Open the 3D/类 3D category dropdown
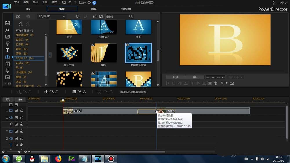The image size is (290, 163). click(x=51, y=16)
